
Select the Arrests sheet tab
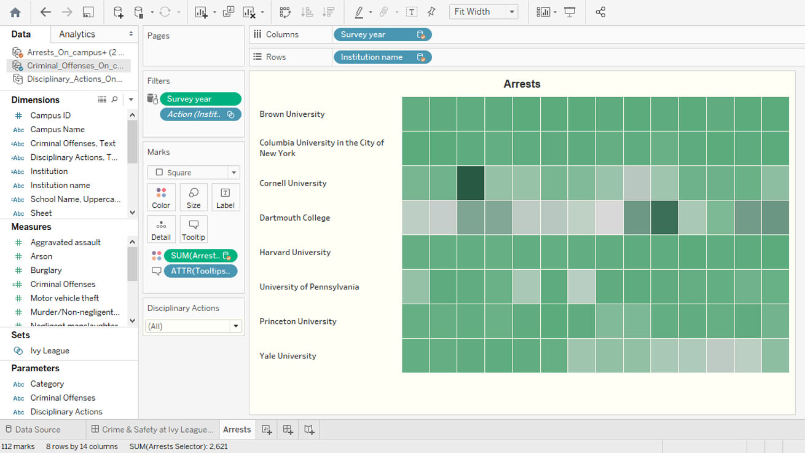[x=237, y=430]
